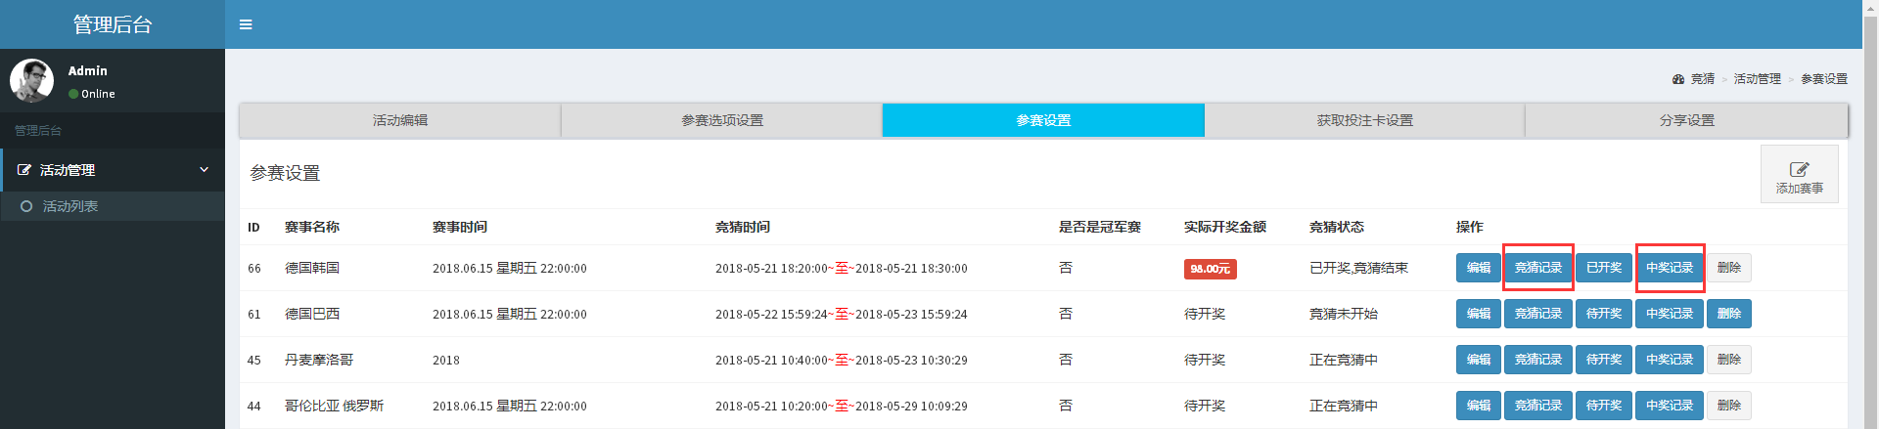Click the 添加赛事 add event icon
Screen dimensions: 1879x429
click(x=1799, y=169)
